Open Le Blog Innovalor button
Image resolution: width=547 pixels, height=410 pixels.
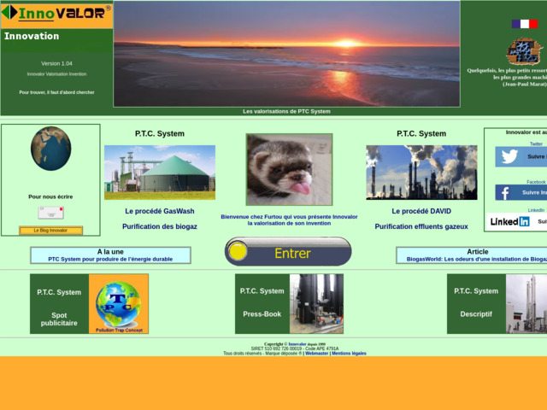tap(50, 231)
